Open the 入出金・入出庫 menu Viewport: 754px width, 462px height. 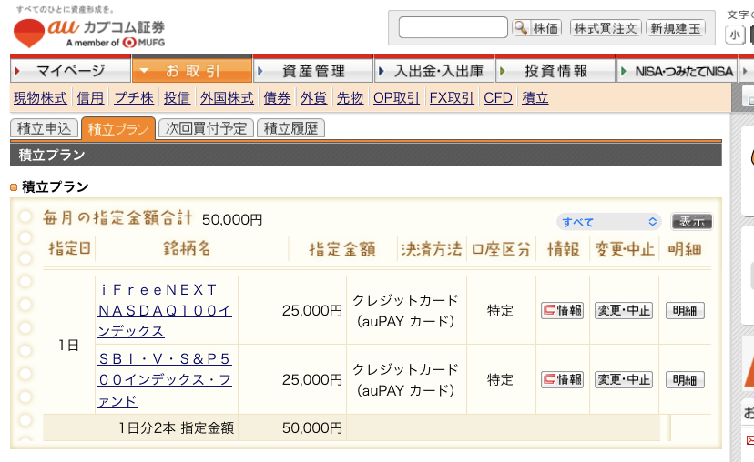(x=434, y=71)
